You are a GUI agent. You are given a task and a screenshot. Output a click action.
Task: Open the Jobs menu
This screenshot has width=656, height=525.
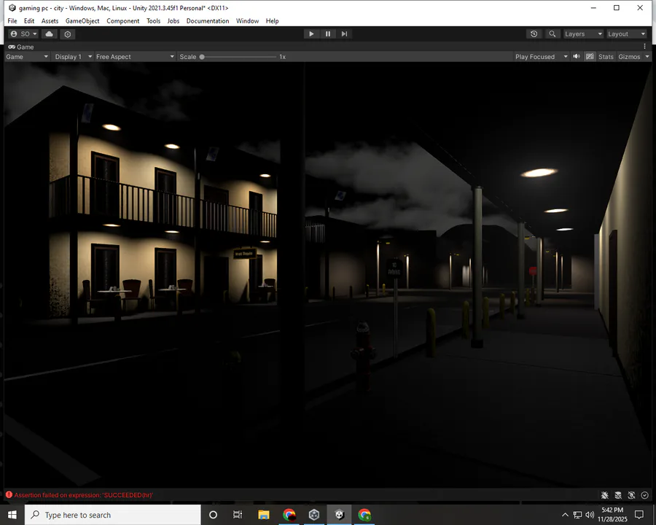tap(173, 21)
